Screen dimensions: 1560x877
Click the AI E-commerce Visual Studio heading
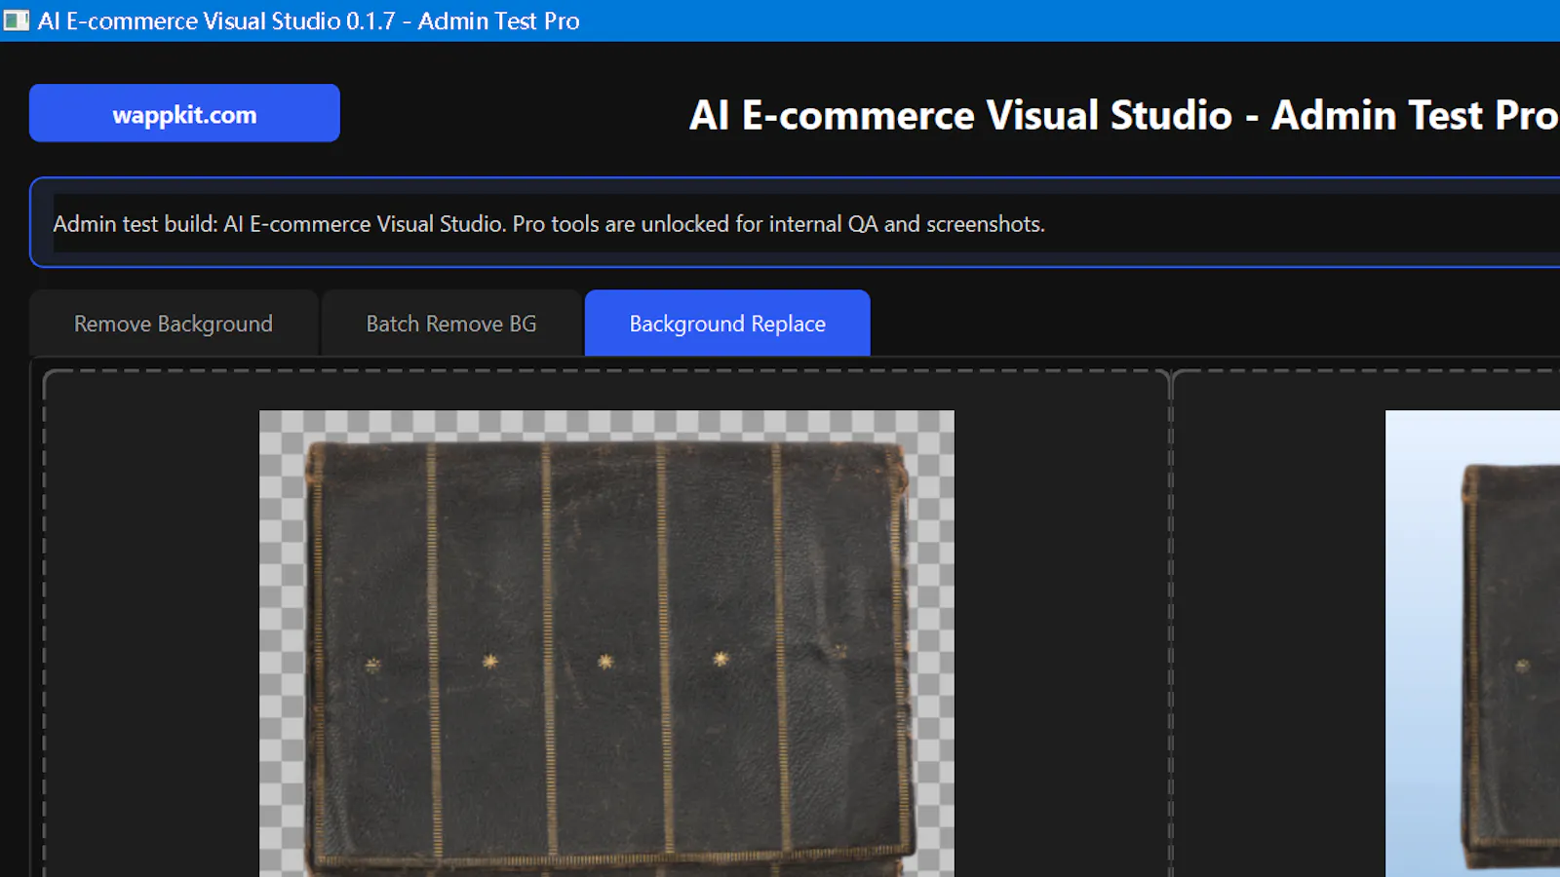[x=1124, y=115]
